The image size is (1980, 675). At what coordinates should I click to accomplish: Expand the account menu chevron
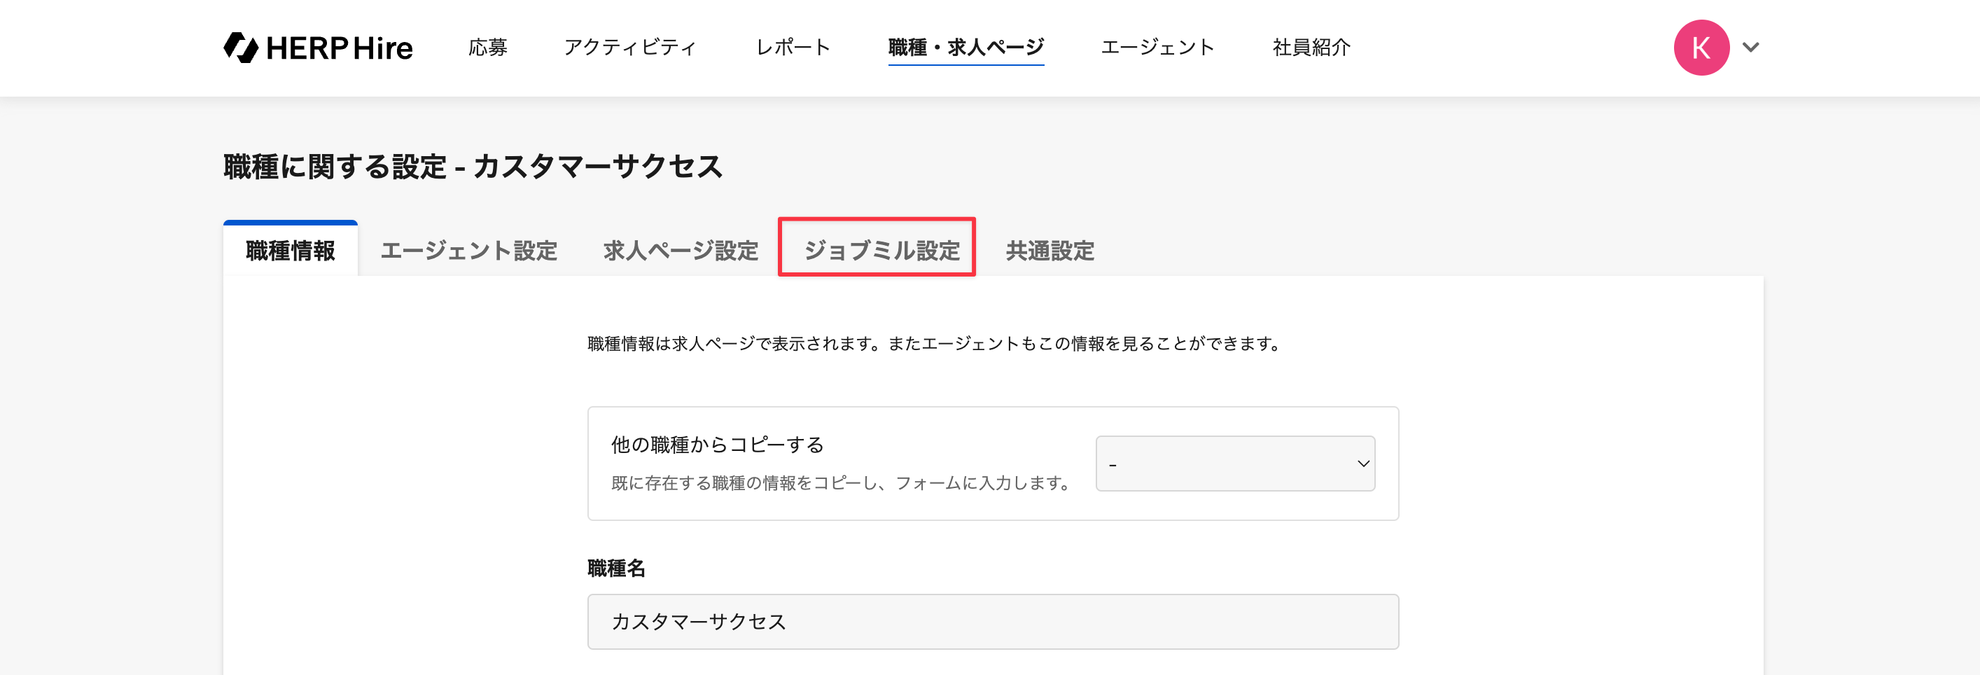(x=1751, y=48)
